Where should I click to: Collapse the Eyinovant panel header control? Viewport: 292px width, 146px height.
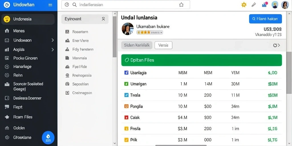pyautogui.click(x=103, y=19)
